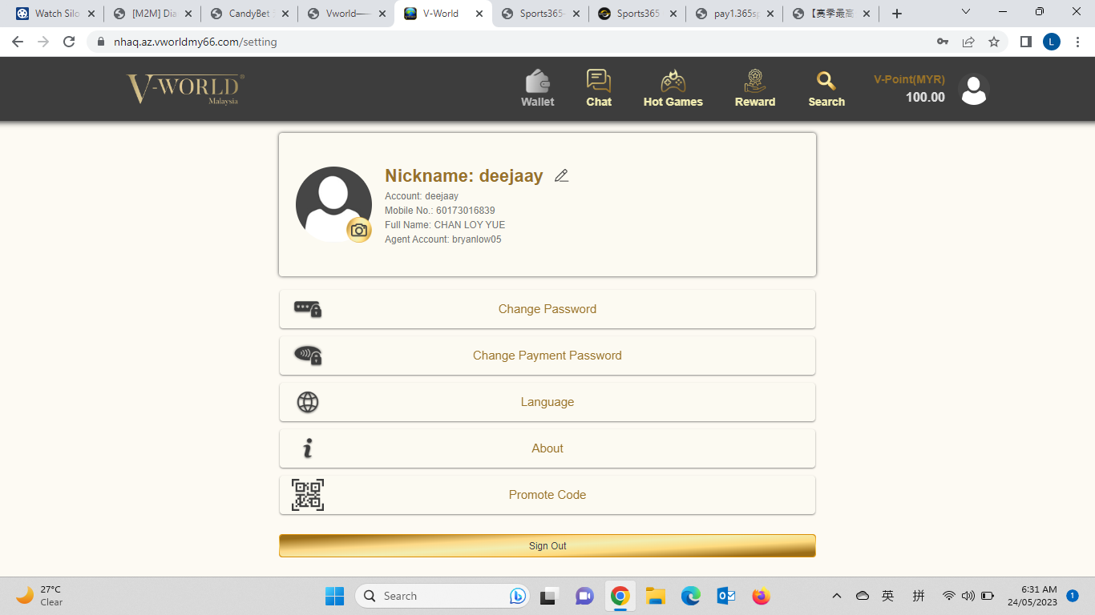Click the QR code icon
1095x615 pixels.
coord(308,495)
